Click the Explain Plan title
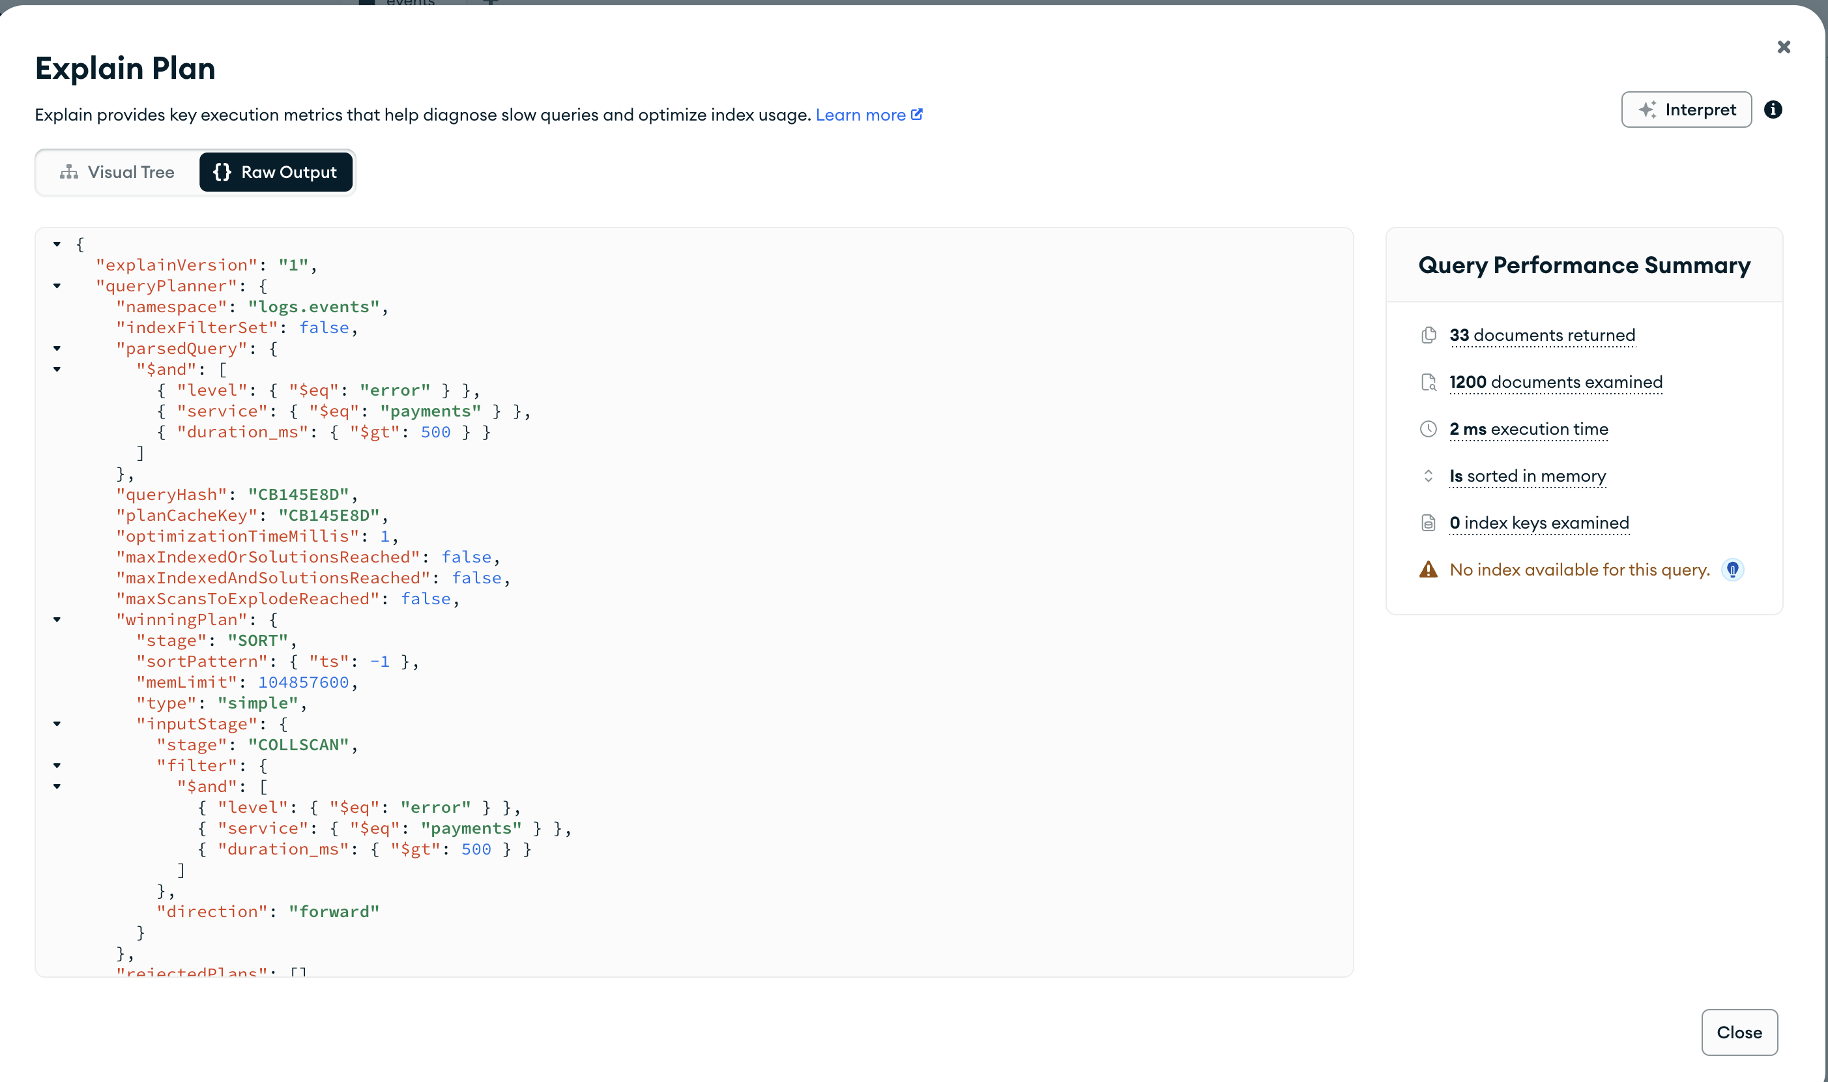Viewport: 1828px width, 1082px height. tap(125, 68)
